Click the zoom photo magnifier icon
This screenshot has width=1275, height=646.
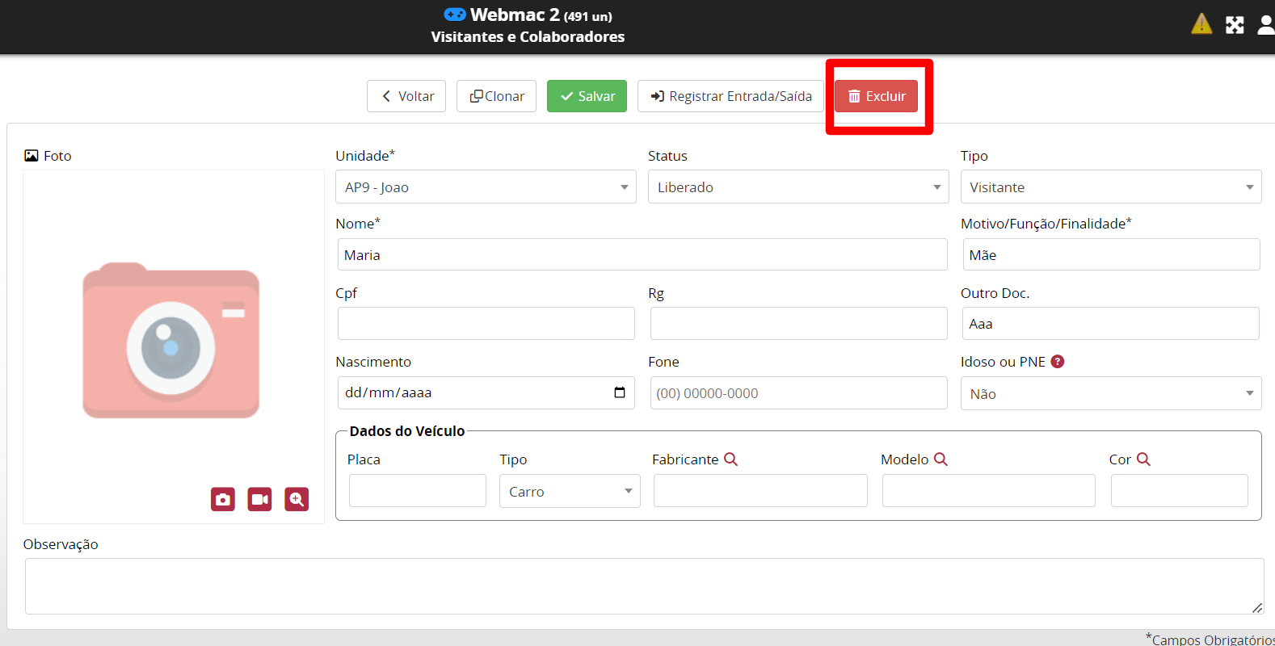click(297, 499)
